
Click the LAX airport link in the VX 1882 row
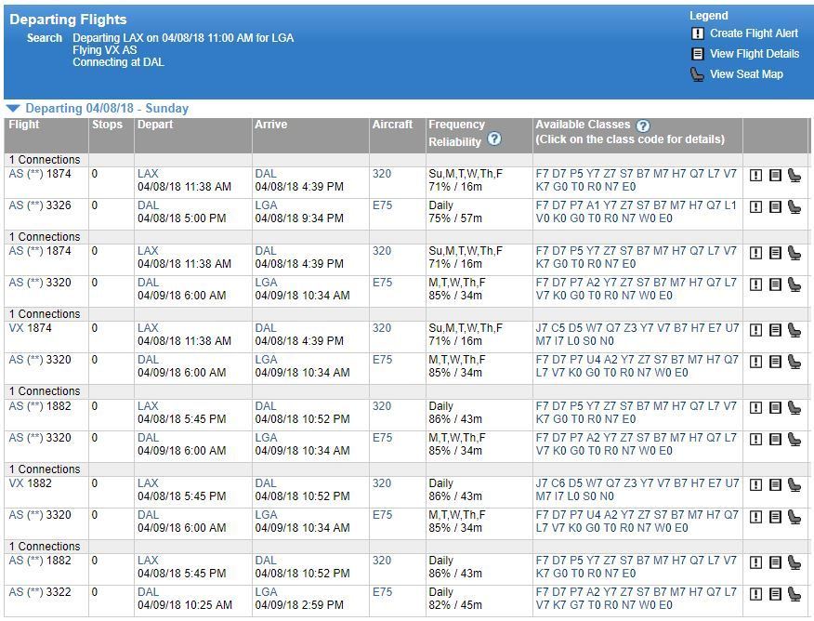pos(148,483)
